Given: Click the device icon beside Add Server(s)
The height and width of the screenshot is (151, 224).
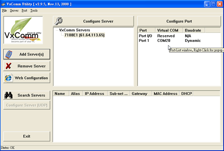Looking at the screenshot, I should [x=9, y=54].
